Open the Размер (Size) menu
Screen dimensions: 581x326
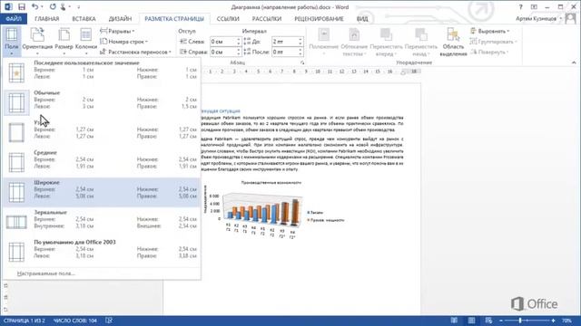pyautogui.click(x=64, y=41)
